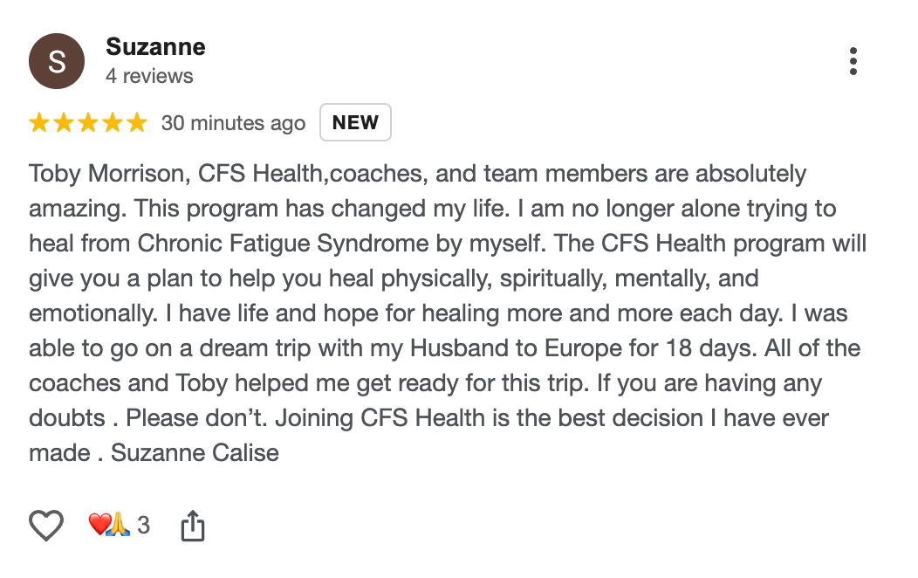Click the "30 minutes ago" timestamp

click(233, 123)
